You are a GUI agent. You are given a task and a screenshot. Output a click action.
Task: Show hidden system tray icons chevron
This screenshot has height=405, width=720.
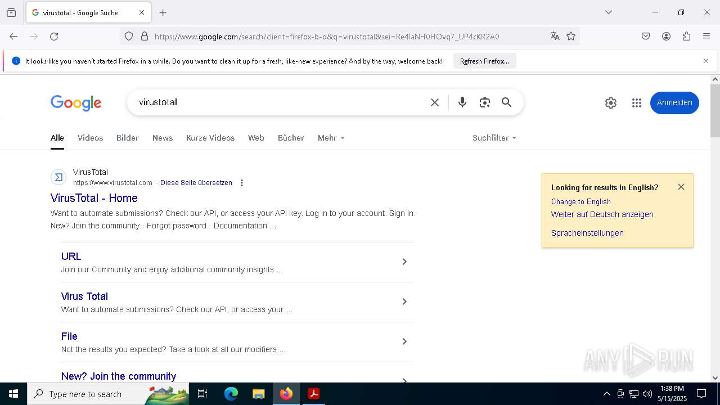[x=606, y=394]
